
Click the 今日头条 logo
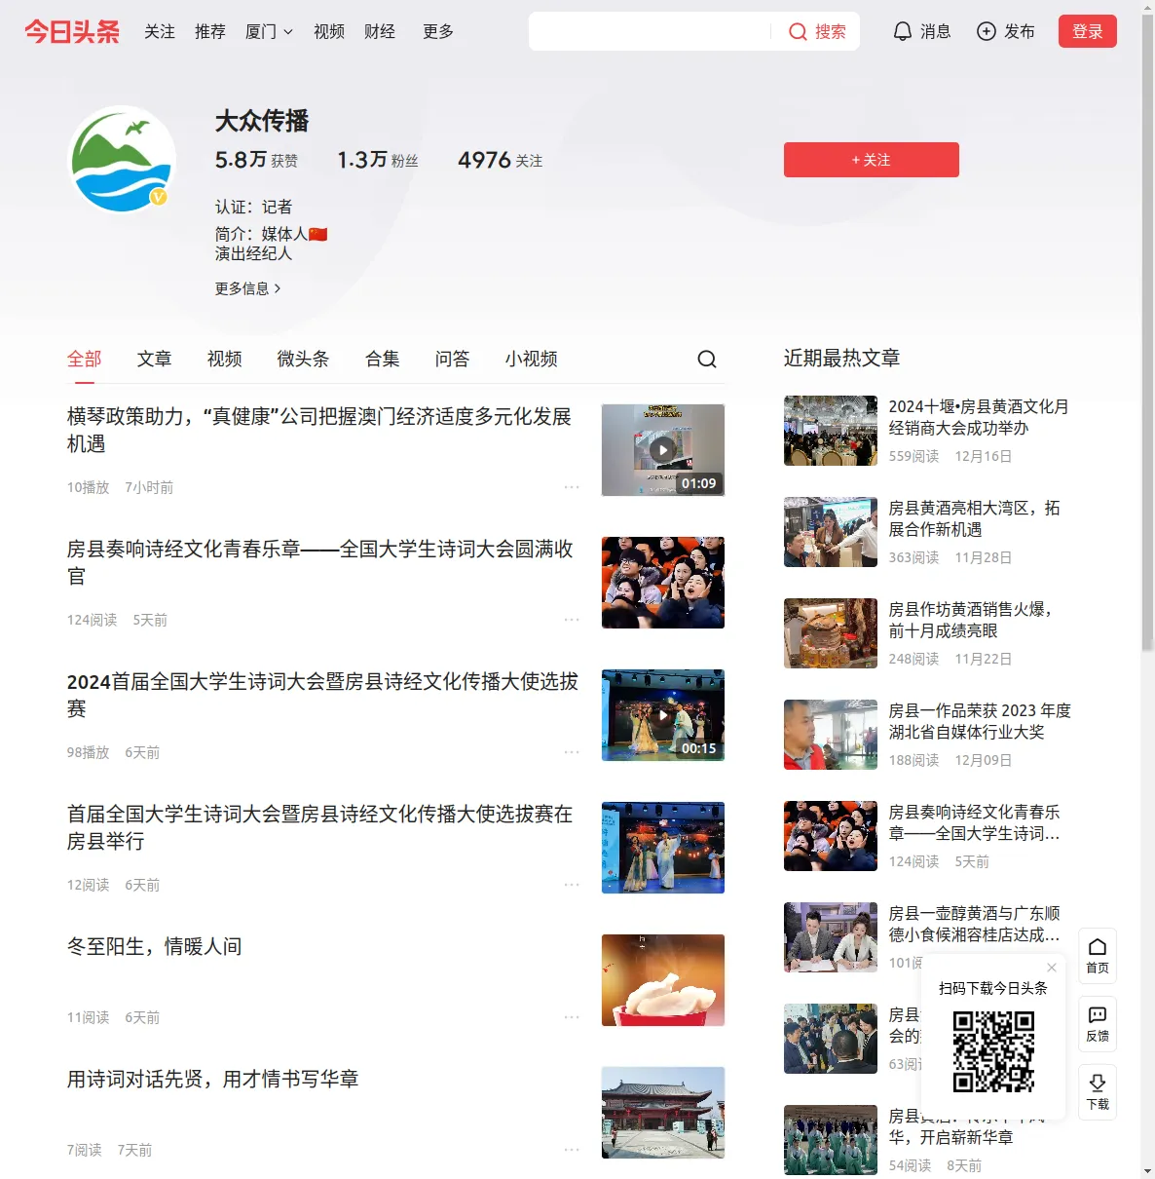click(x=72, y=31)
